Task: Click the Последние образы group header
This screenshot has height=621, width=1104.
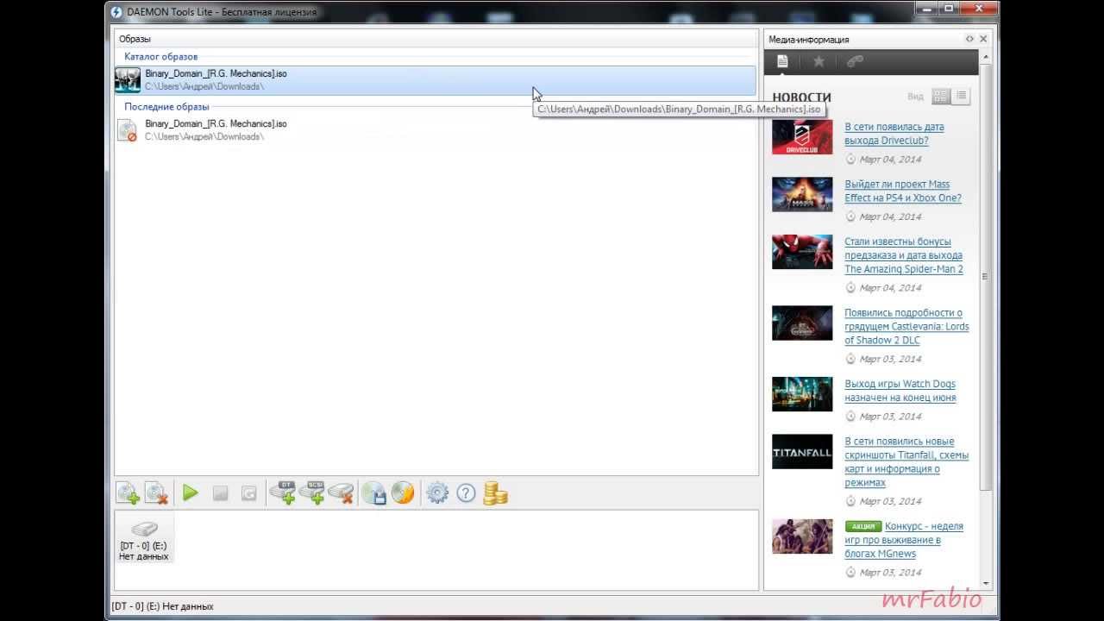Action: point(166,106)
